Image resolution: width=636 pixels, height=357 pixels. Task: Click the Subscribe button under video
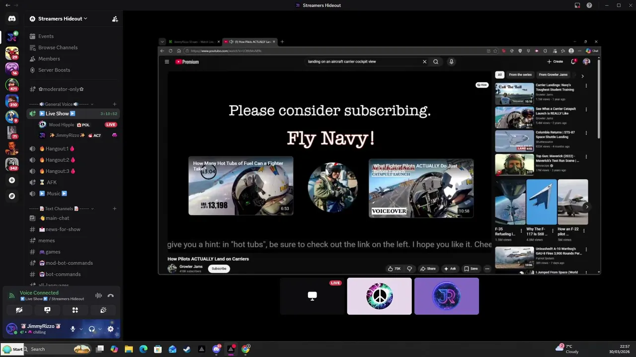tap(219, 269)
